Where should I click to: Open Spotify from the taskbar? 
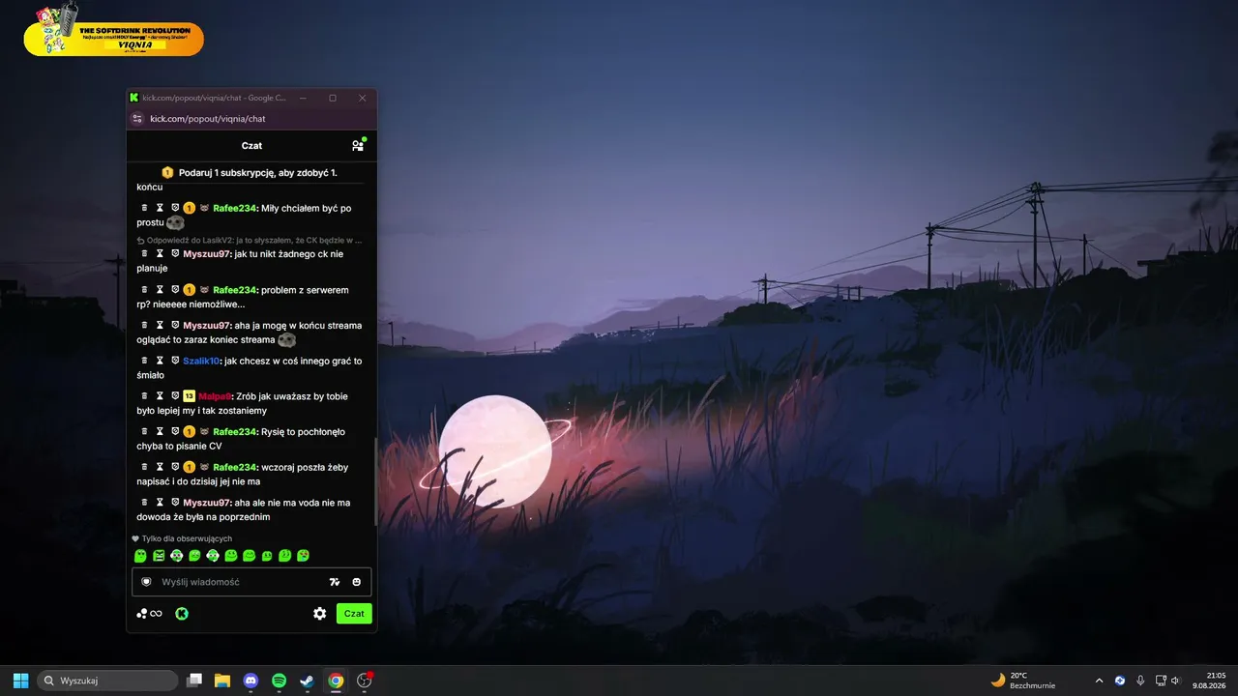(279, 681)
